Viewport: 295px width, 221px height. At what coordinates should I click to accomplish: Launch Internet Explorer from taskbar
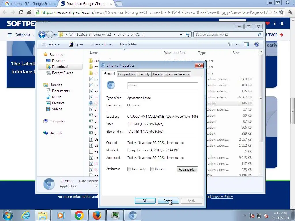pyautogui.click(x=26, y=215)
